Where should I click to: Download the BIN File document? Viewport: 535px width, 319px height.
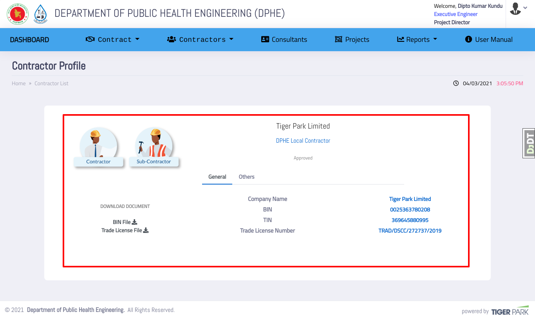[135, 222]
